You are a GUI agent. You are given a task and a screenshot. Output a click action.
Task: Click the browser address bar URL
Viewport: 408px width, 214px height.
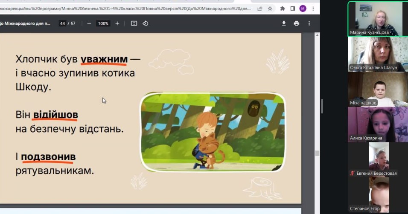[x=128, y=8]
